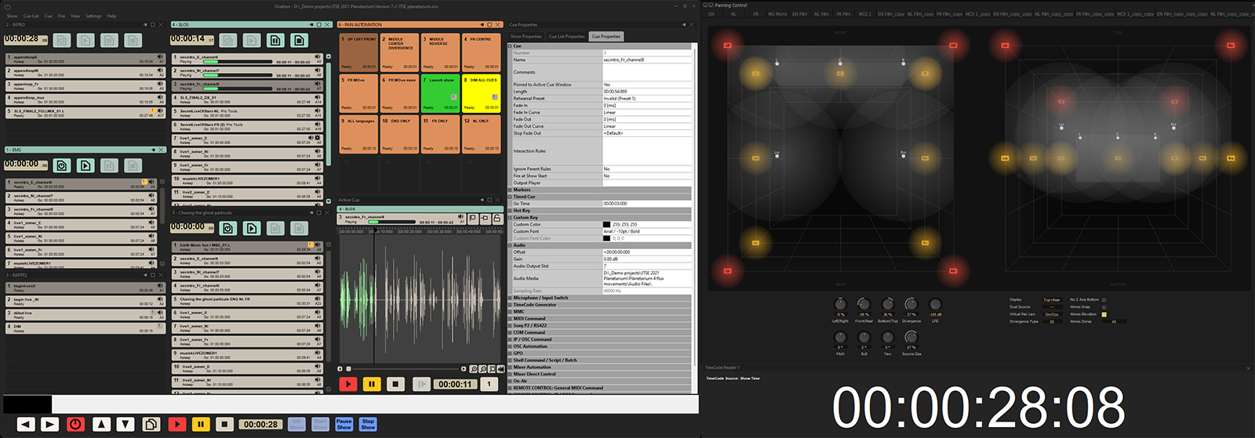The height and width of the screenshot is (438, 1255).
Task: Fire the green Launch show cue tile
Action: pyautogui.click(x=440, y=93)
